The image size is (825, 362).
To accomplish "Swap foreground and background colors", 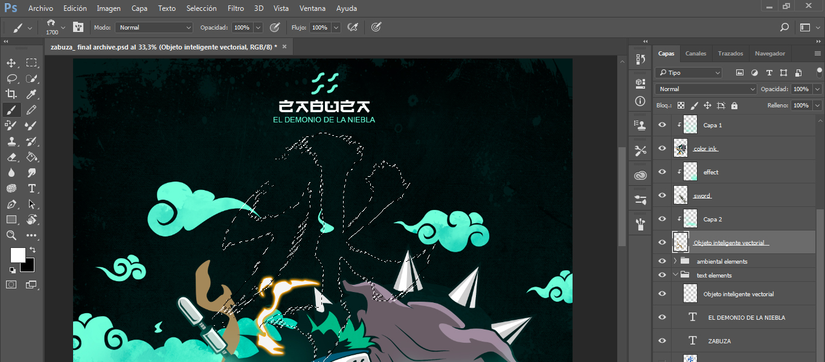I will click(33, 249).
